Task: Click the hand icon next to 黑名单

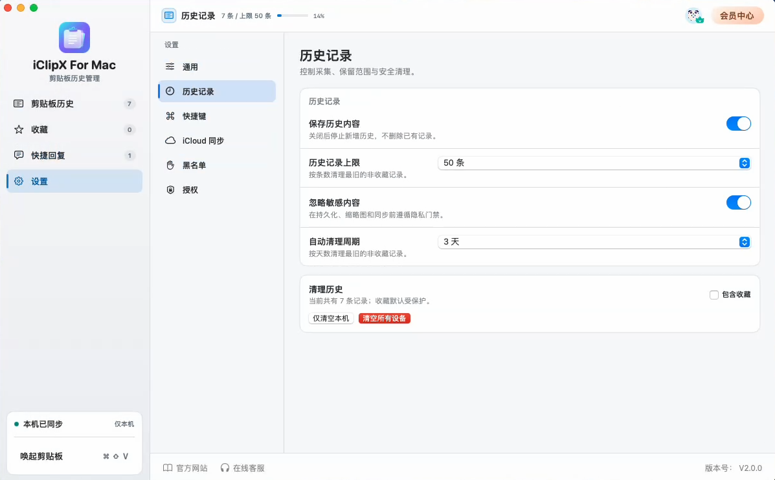Action: click(170, 165)
